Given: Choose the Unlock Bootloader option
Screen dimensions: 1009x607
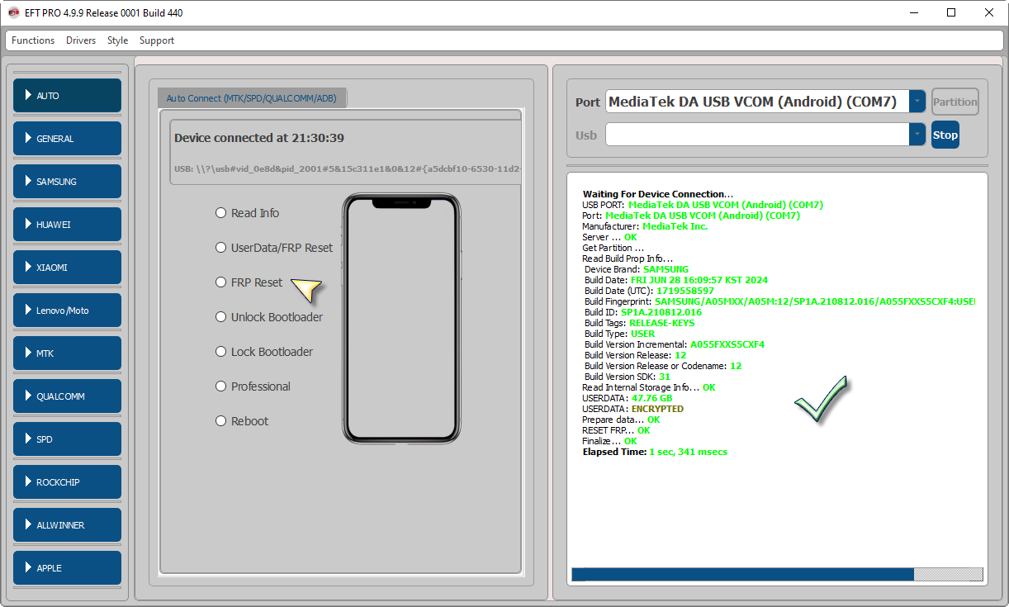Looking at the screenshot, I should (269, 317).
